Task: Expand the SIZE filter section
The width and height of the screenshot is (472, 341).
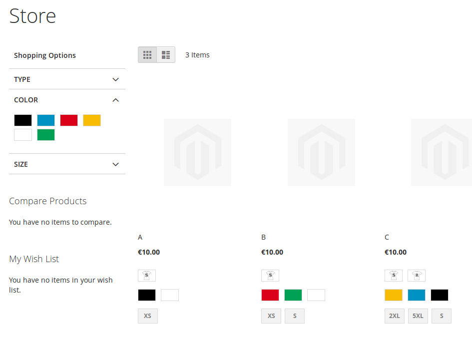Action: pyautogui.click(x=67, y=164)
